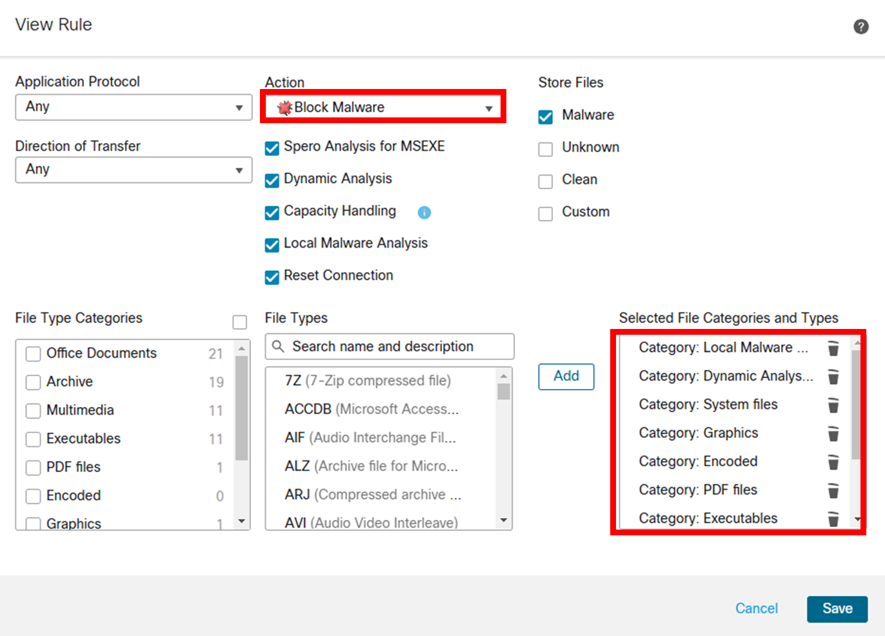Delete Category: System files via trash icon
The height and width of the screenshot is (636, 885).
coord(833,405)
